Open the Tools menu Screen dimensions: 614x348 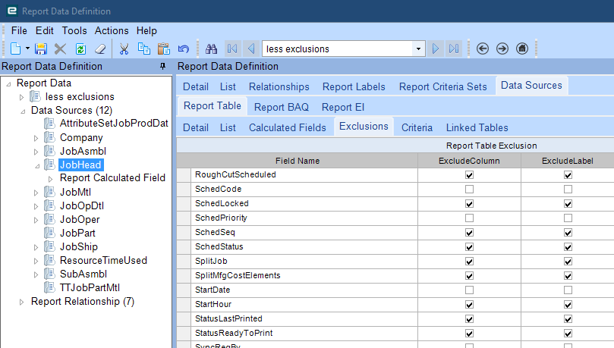[74, 30]
